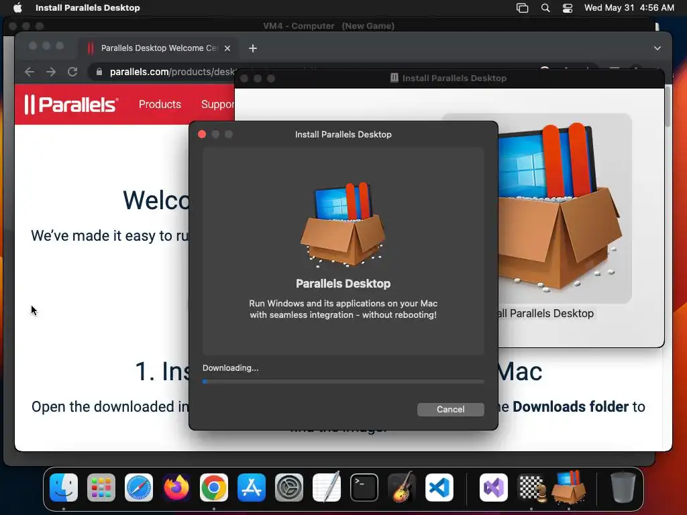Open the Products menu on Parallels site

point(160,104)
